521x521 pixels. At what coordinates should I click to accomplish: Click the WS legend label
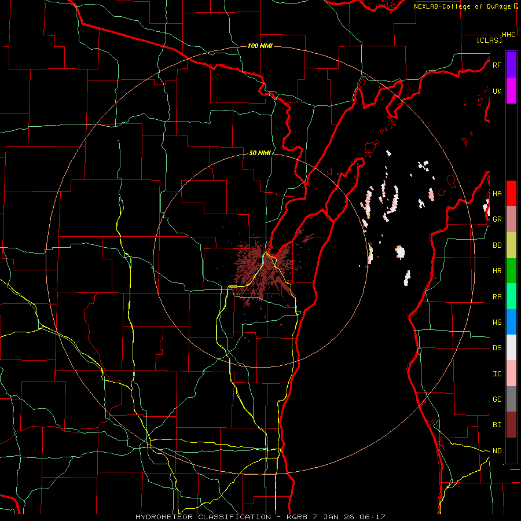(x=497, y=322)
